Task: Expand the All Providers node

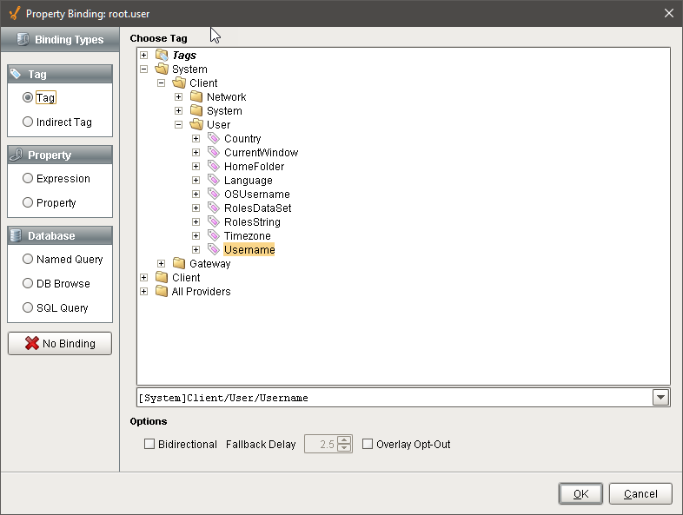Action: click(143, 291)
